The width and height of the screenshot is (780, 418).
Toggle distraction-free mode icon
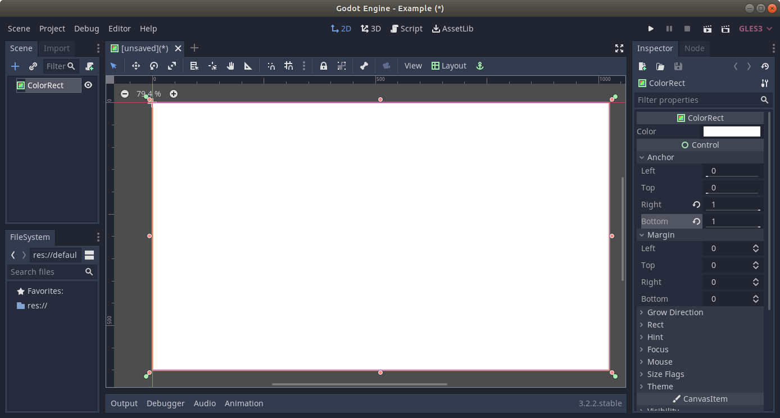click(619, 48)
